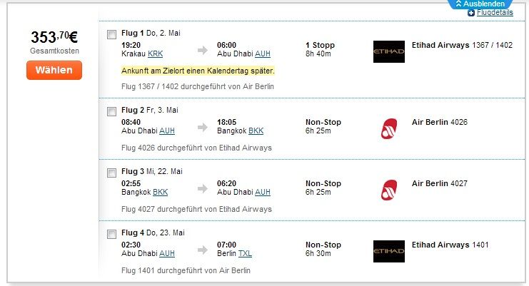Choose this offer with the Wählen button

click(54, 70)
